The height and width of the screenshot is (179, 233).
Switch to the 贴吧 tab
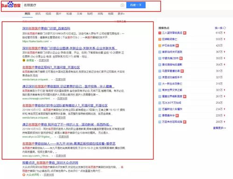click(x=90, y=14)
